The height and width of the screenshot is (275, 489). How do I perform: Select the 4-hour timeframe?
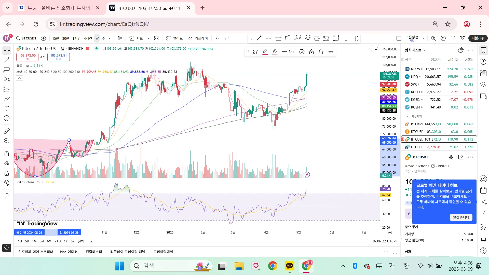(88, 38)
